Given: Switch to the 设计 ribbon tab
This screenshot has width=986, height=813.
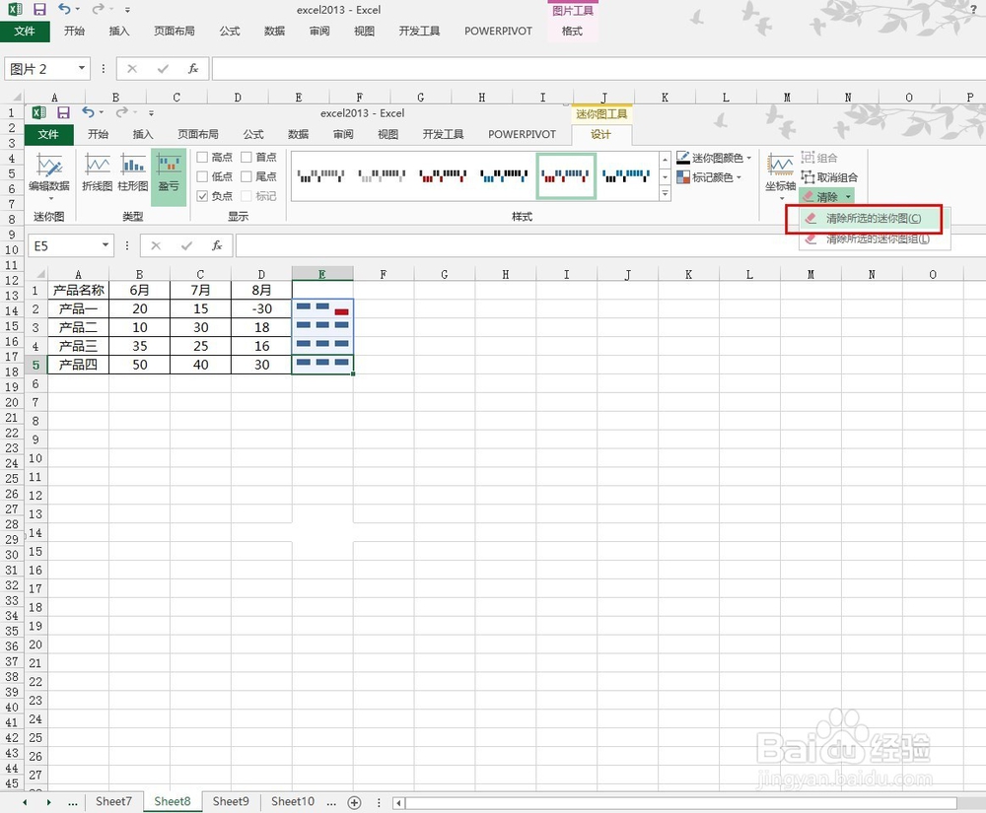Looking at the screenshot, I should click(x=600, y=133).
